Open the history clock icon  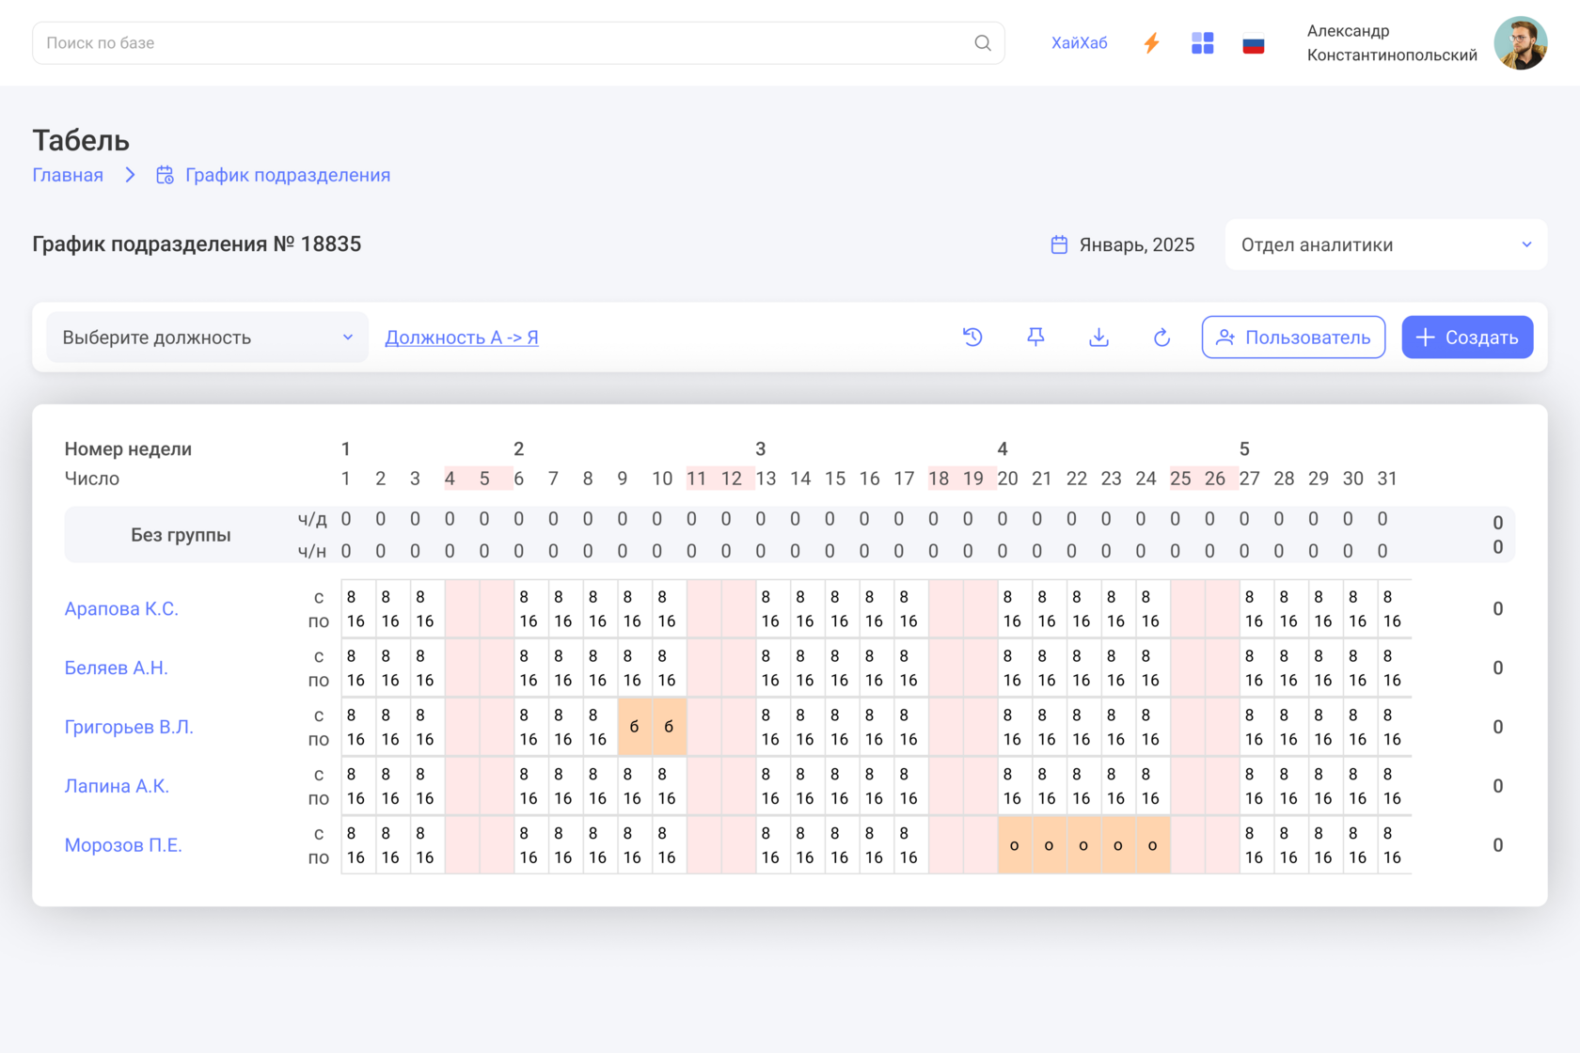click(x=972, y=338)
